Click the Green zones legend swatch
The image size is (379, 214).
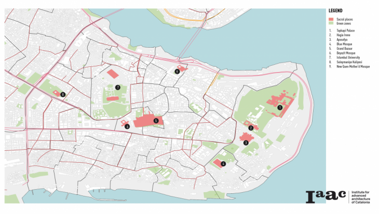pyautogui.click(x=331, y=23)
